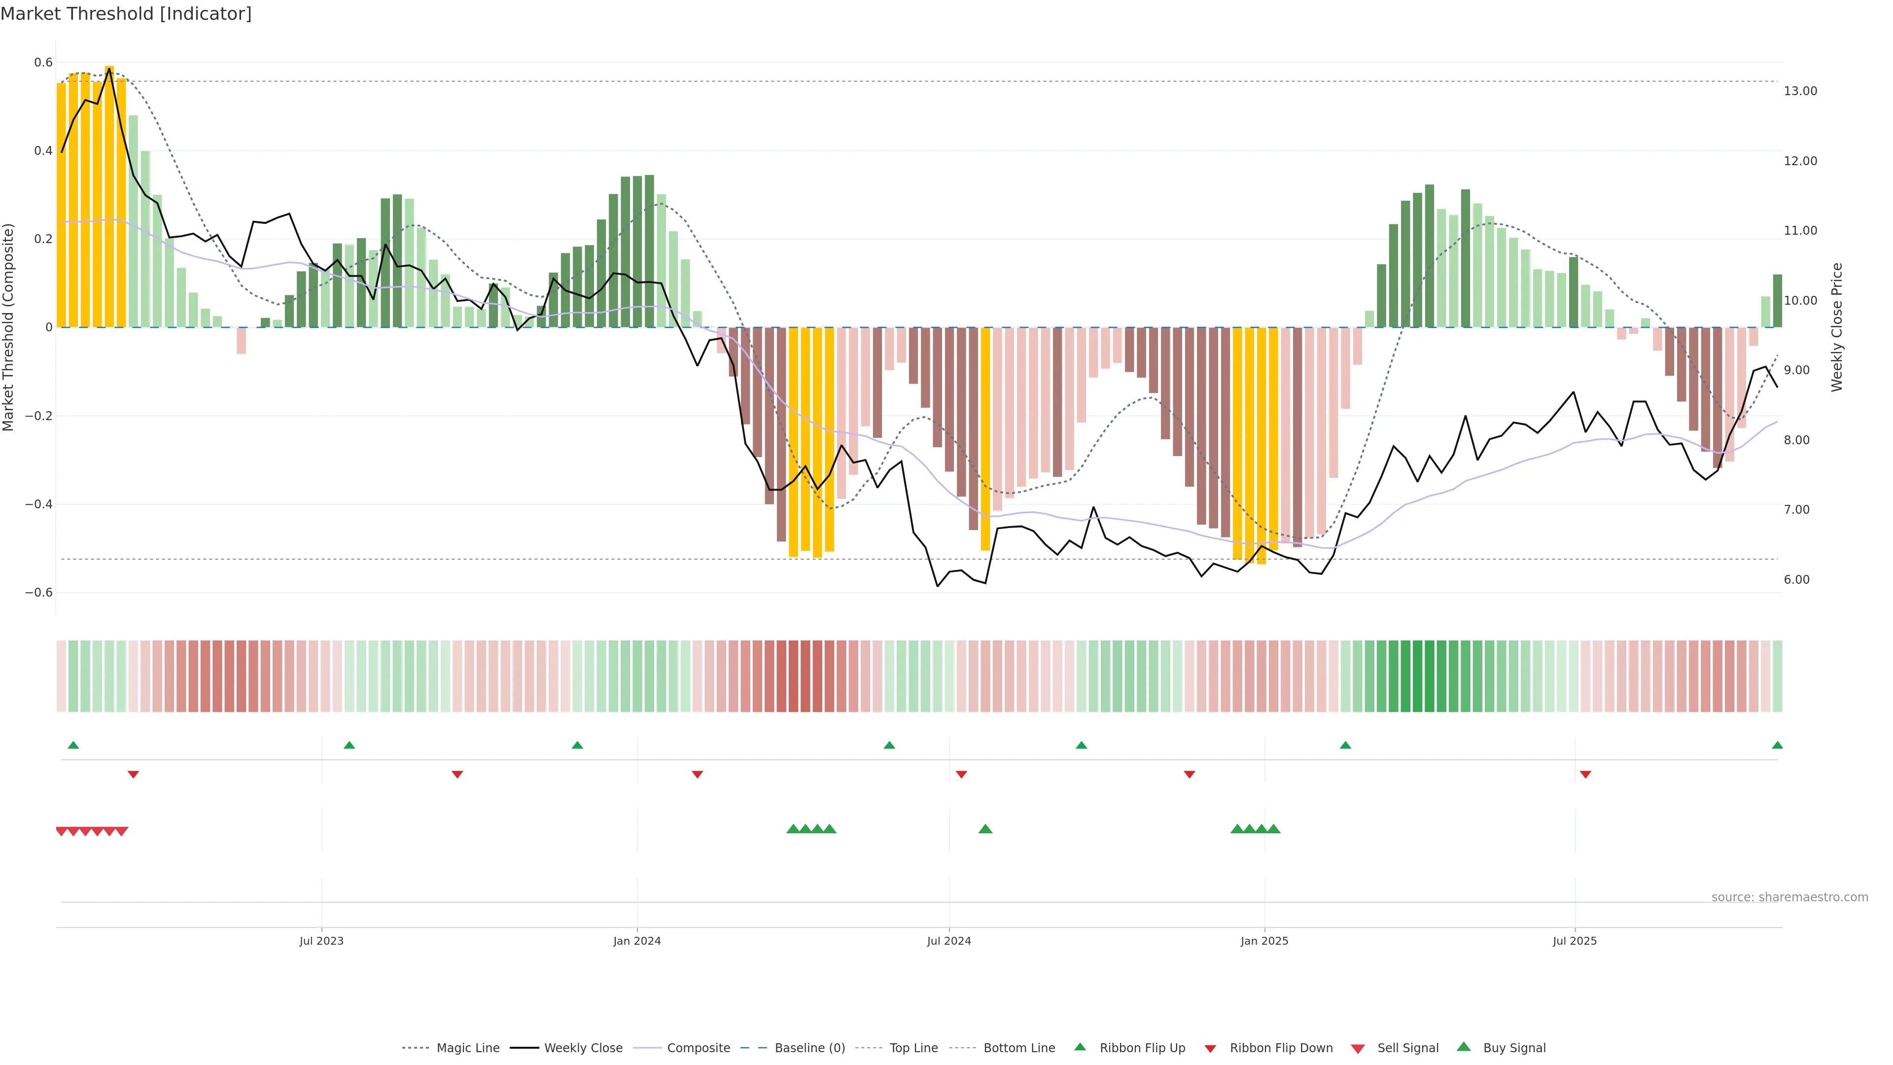This screenshot has height=1065, width=1893.
Task: Click Ribbon Flip Up marker right of Jul 2023
Action: pos(349,745)
